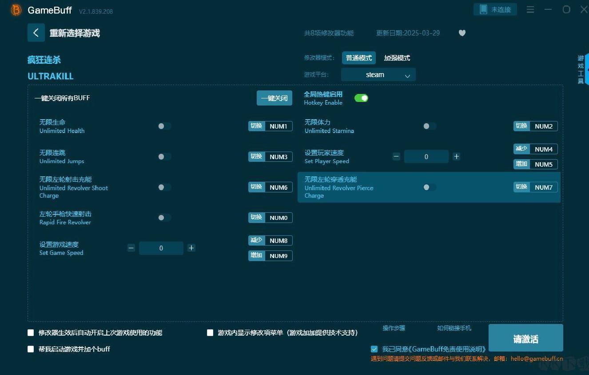Click the Set Game Speed value field

(x=161, y=248)
